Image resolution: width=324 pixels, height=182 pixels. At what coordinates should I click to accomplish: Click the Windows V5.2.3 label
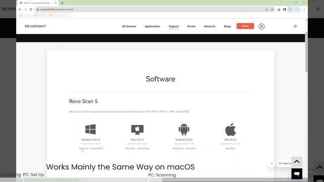point(91,140)
